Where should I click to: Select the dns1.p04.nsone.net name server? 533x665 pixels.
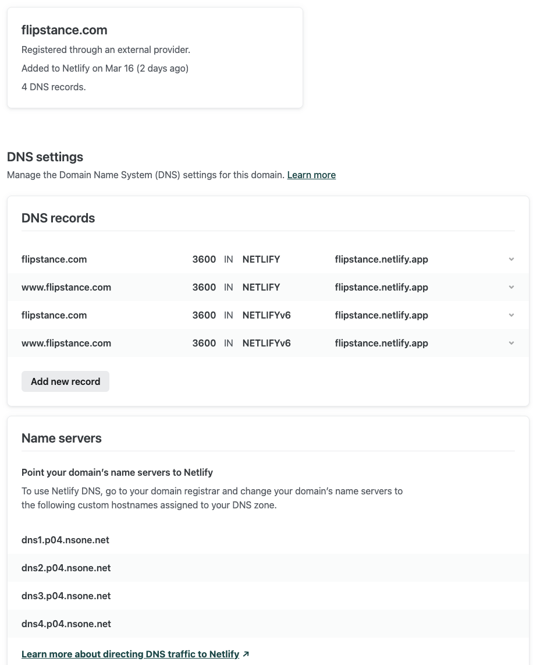65,540
